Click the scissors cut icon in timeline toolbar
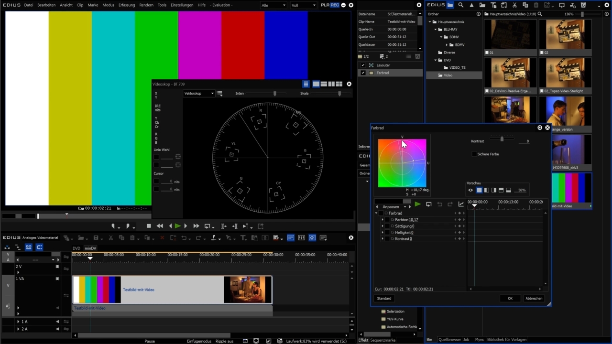Viewport: 612px width, 344px height. [x=110, y=238]
